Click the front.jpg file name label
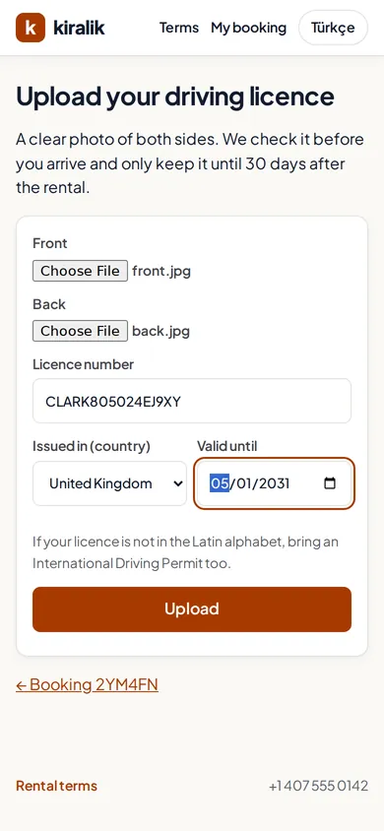Image resolution: width=384 pixels, height=831 pixels. coord(161,272)
